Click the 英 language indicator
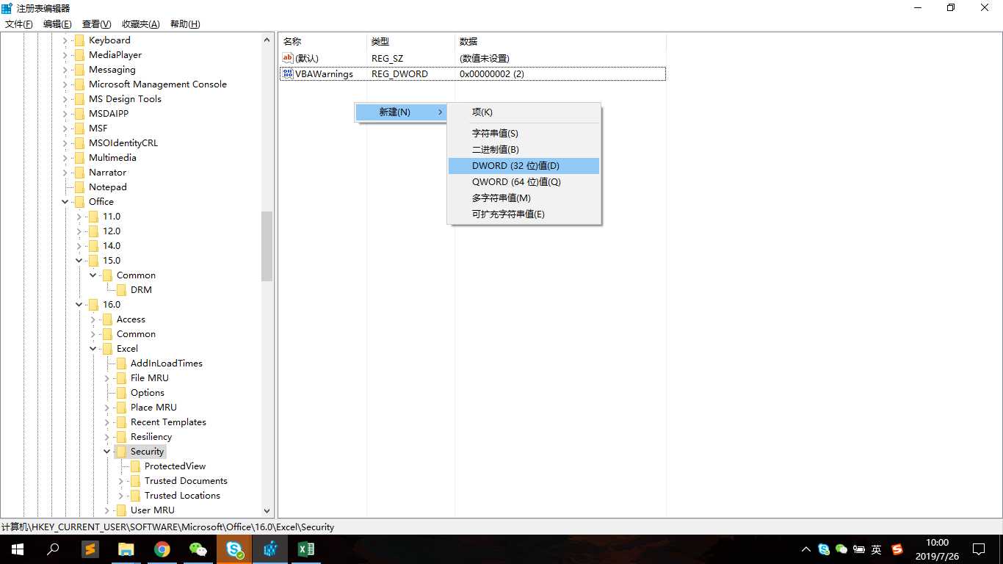 pos(877,549)
